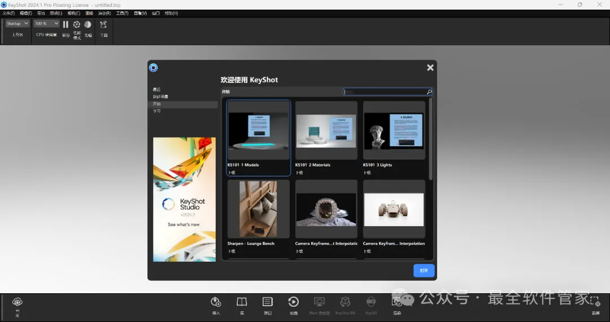
Task: Click the blue 打开 button
Action: coord(424,271)
